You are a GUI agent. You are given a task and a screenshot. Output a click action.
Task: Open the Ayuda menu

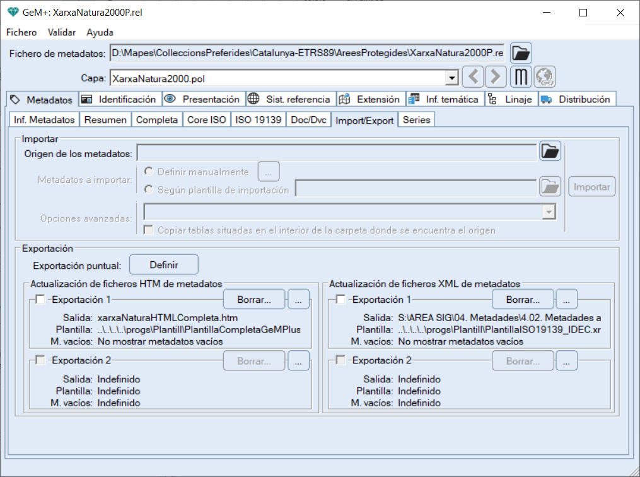click(100, 32)
